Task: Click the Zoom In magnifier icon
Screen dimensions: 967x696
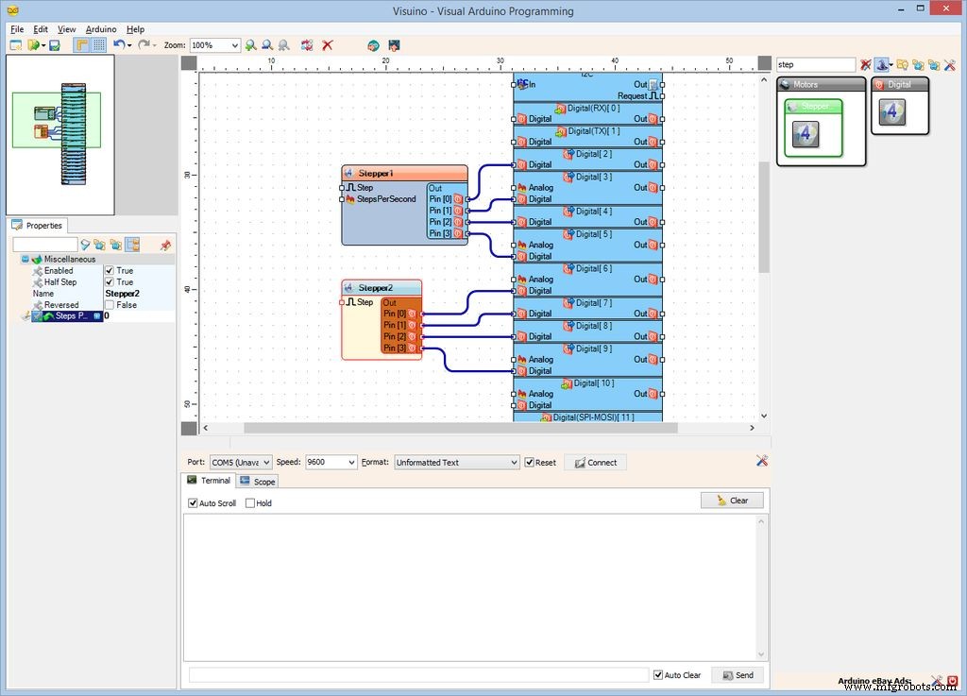Action: 250,44
